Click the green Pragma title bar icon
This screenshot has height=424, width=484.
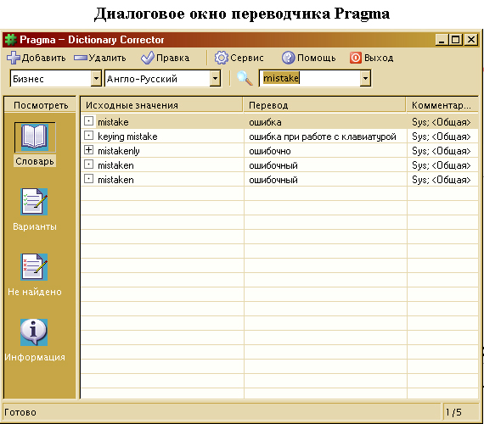pyautogui.click(x=11, y=40)
